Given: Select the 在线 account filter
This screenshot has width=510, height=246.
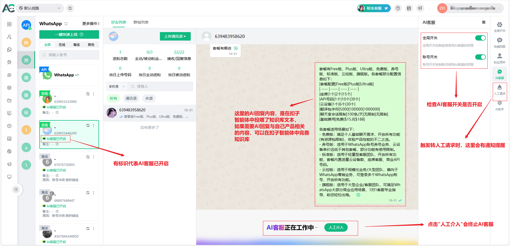Looking at the screenshot, I should pos(62,45).
